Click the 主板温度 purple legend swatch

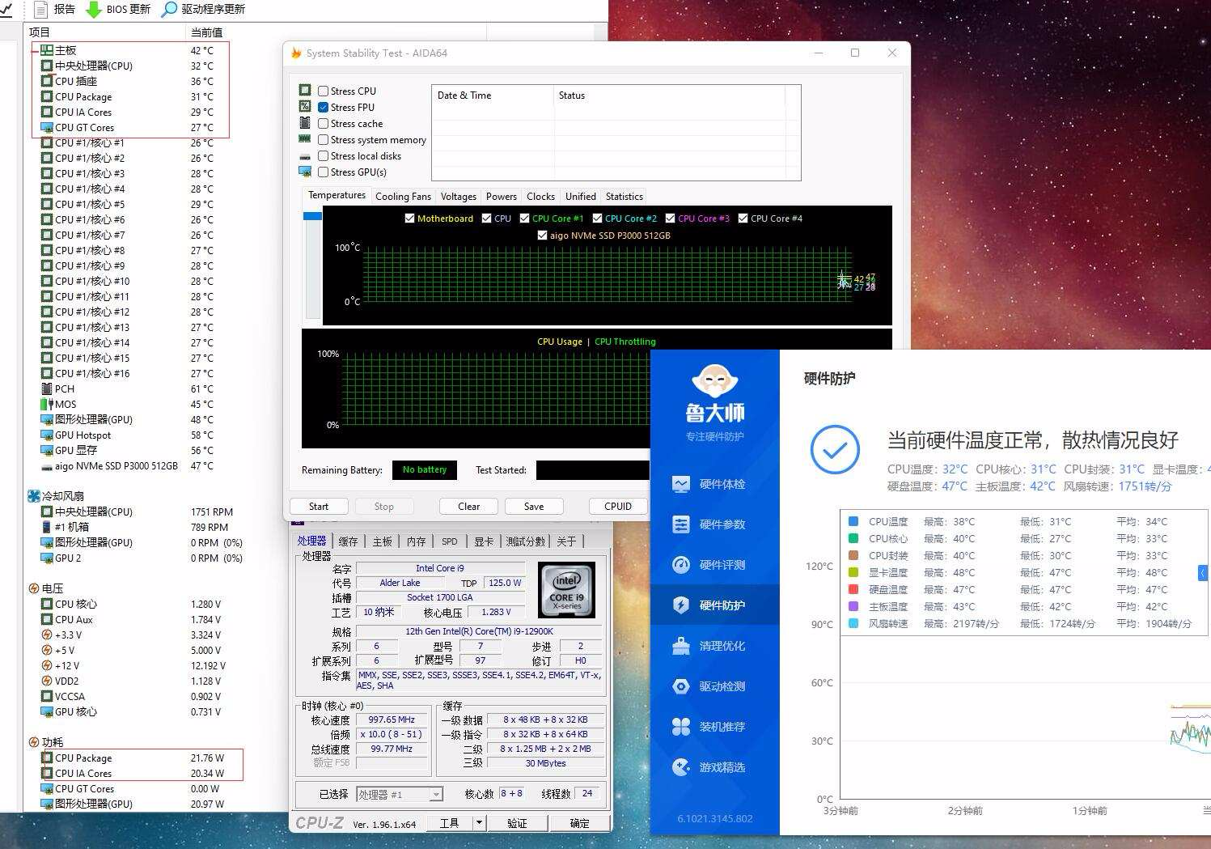(853, 606)
